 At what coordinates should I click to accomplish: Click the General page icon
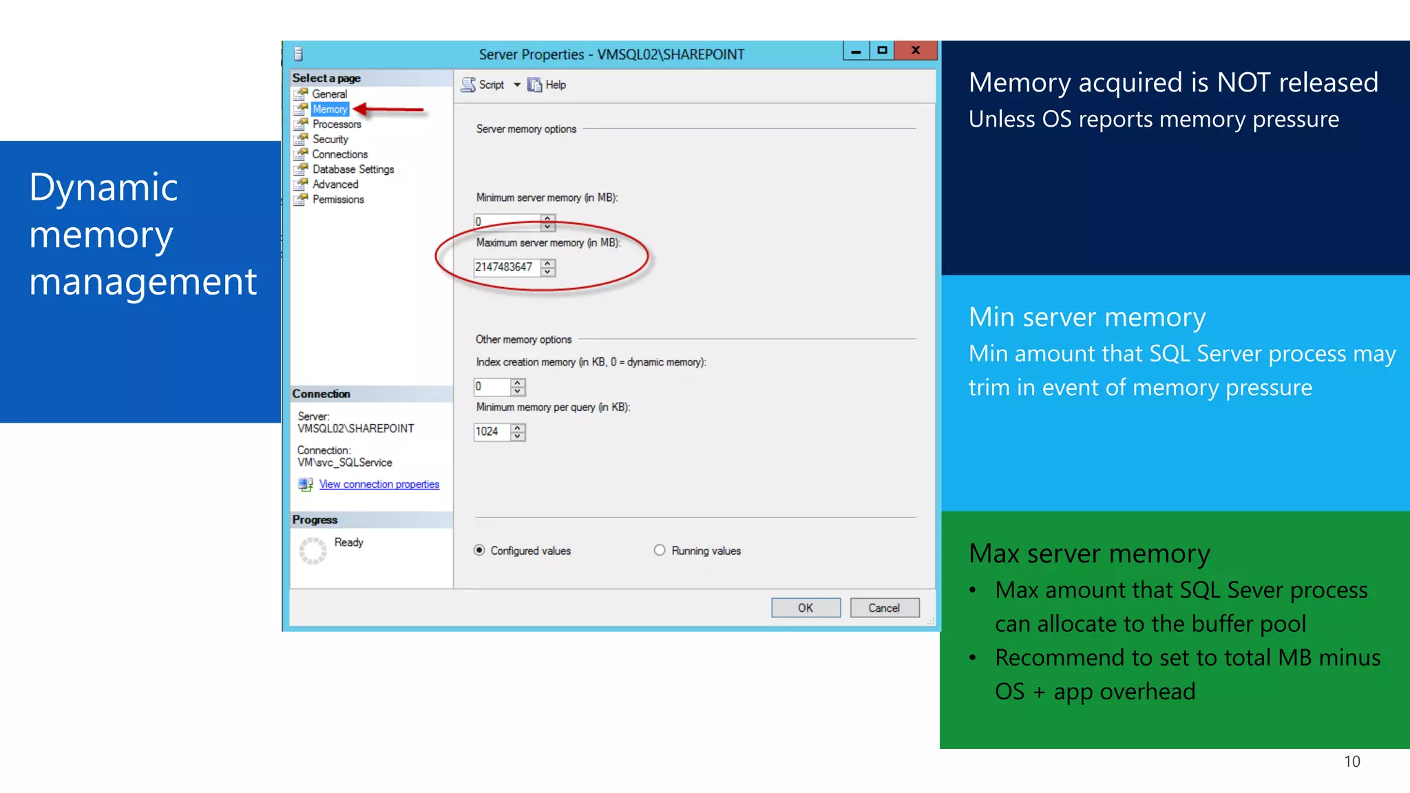click(301, 94)
